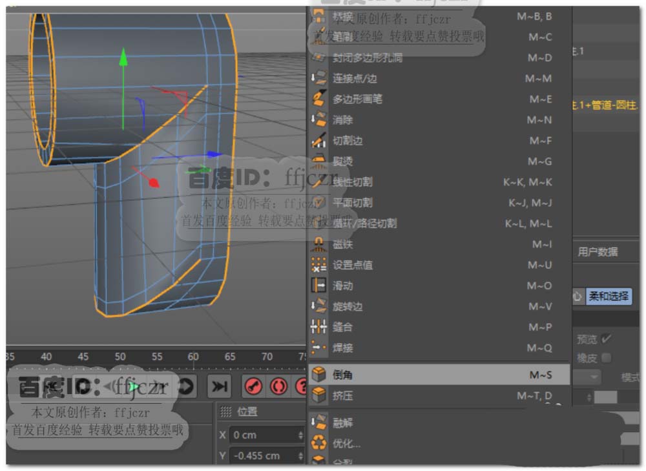Select the 倒角 (Bevel) menu entry
Screen dimensions: 646x471
439,375
